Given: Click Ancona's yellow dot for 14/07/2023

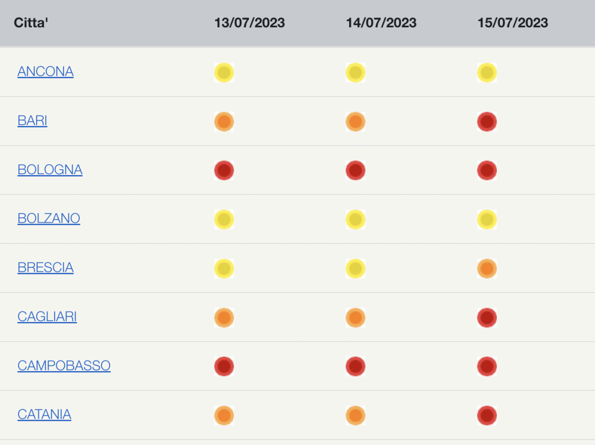Looking at the screenshot, I should (356, 72).
